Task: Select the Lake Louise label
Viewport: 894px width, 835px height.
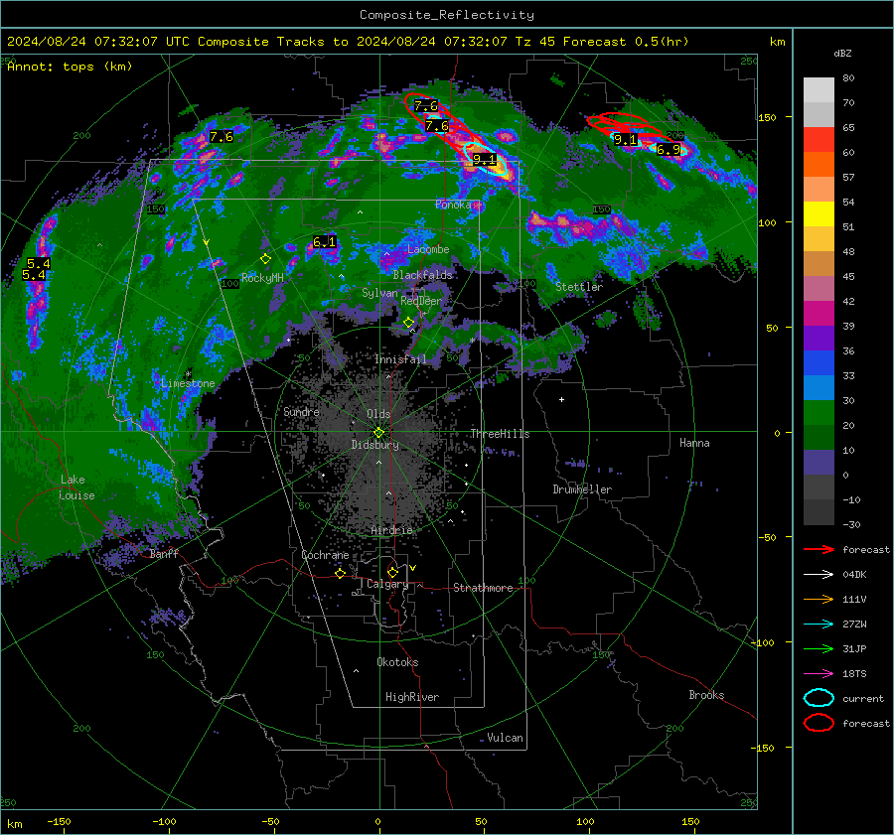Action: tap(76, 487)
